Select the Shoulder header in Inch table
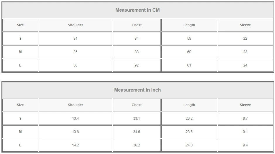Image resolution: width=275 pixels, height=154 pixels. tap(76, 105)
